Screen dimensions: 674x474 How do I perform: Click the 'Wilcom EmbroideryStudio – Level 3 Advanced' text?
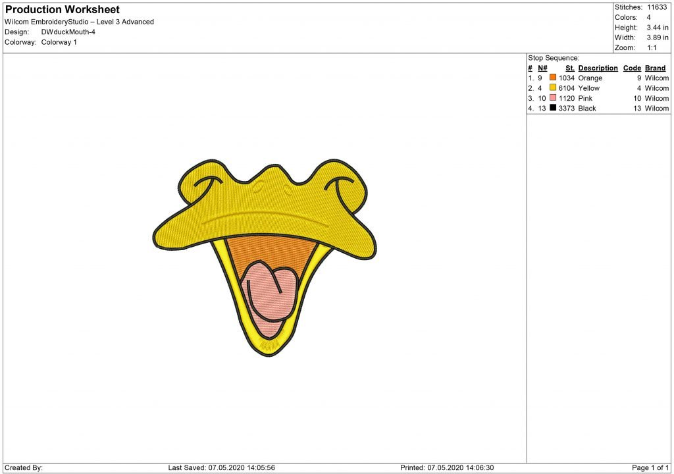tap(79, 22)
